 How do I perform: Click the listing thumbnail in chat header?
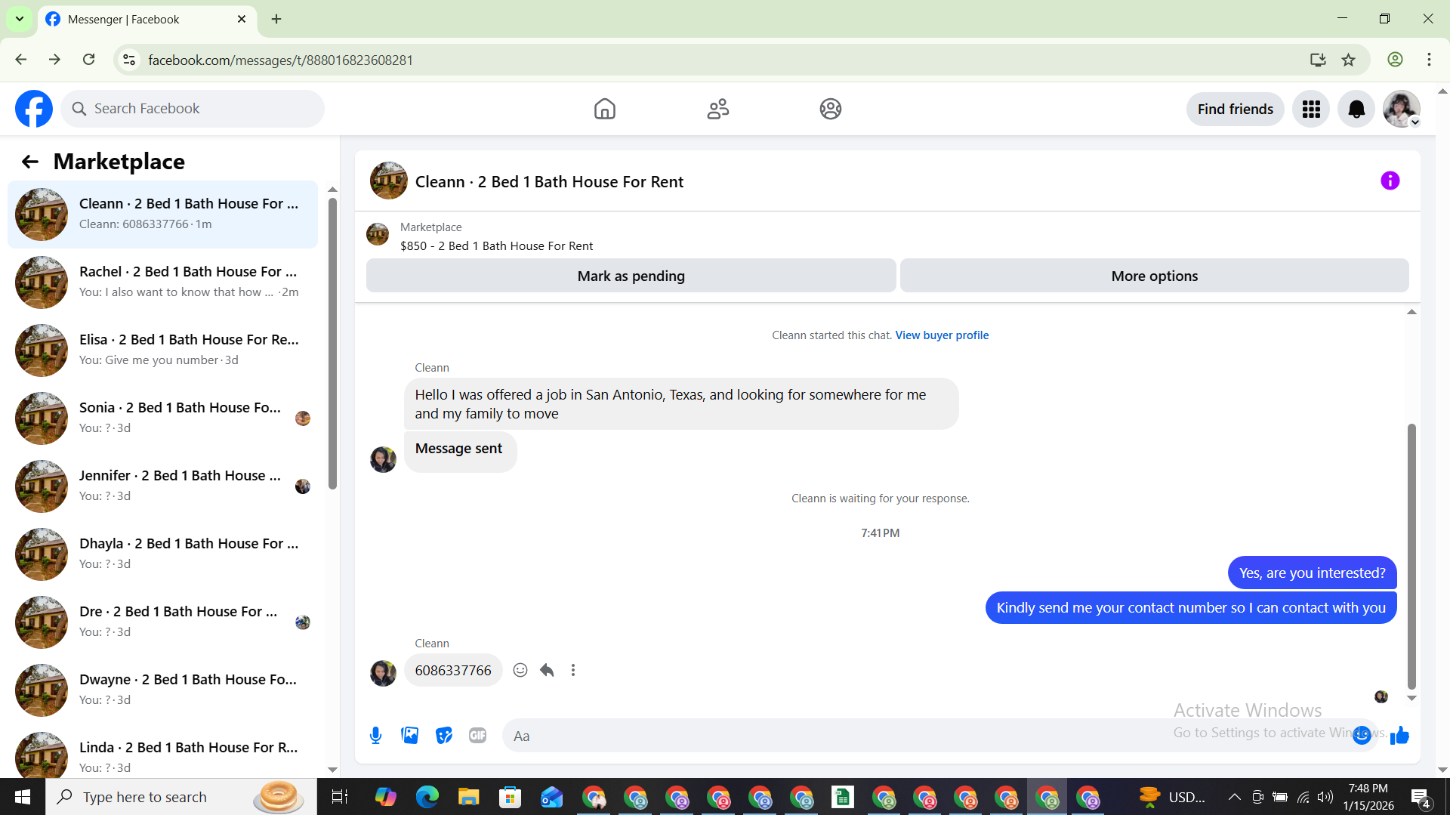click(x=388, y=181)
